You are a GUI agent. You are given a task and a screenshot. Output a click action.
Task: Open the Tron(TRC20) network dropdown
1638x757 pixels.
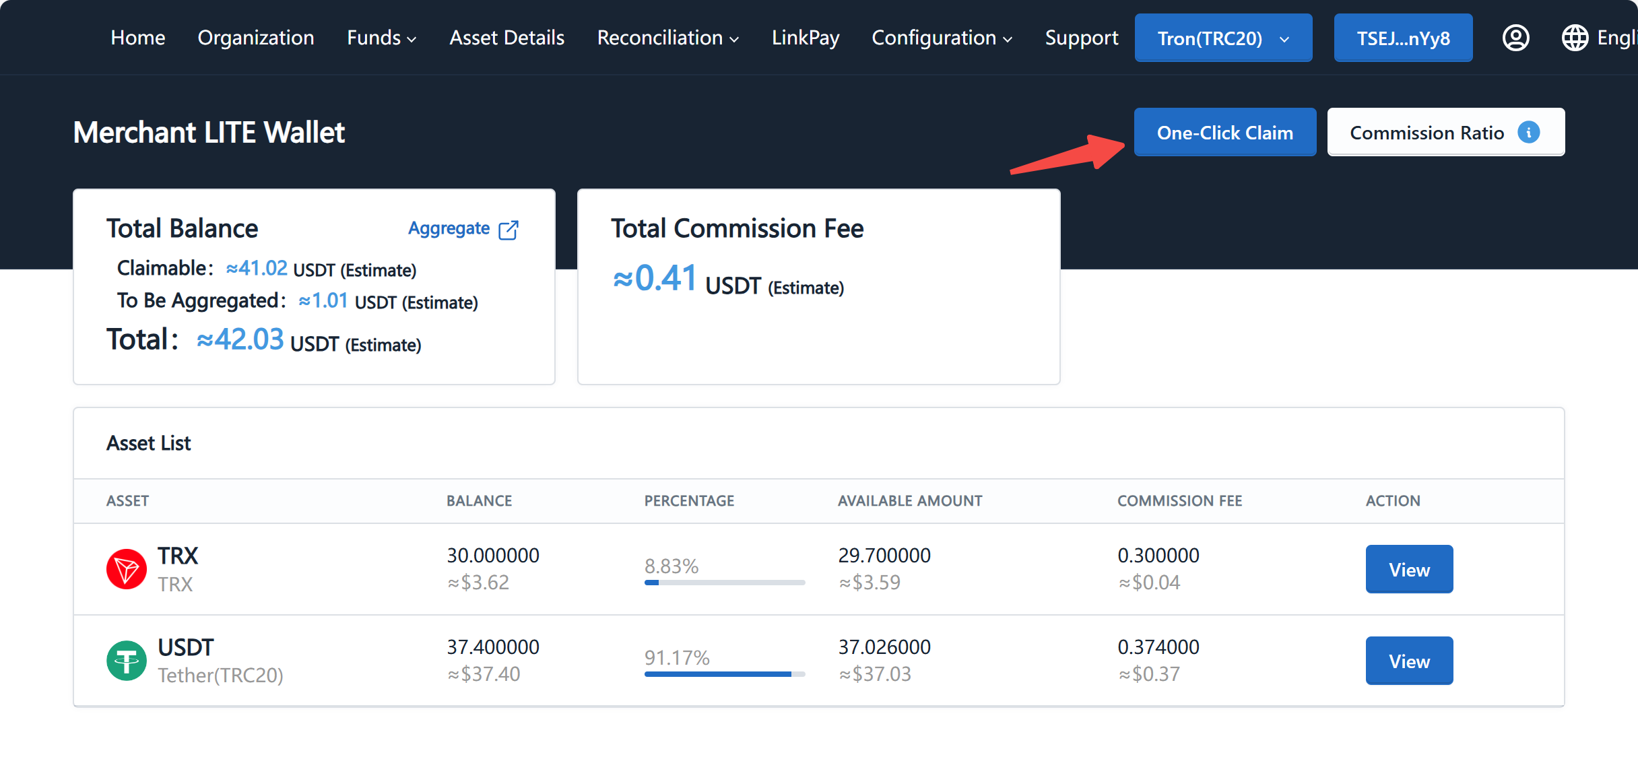tap(1223, 38)
